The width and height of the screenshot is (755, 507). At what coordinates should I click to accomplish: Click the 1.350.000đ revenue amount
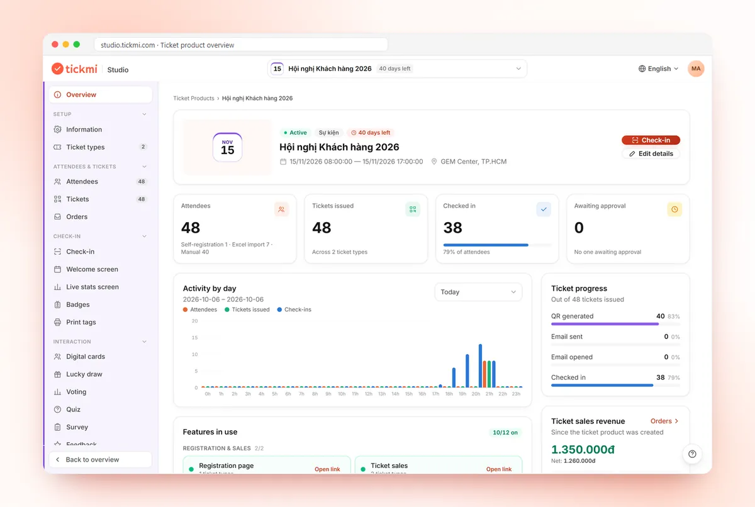tap(583, 449)
